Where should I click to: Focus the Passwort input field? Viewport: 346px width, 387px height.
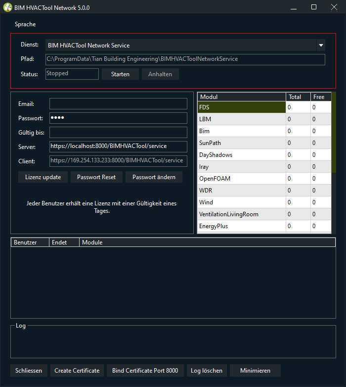[118, 118]
